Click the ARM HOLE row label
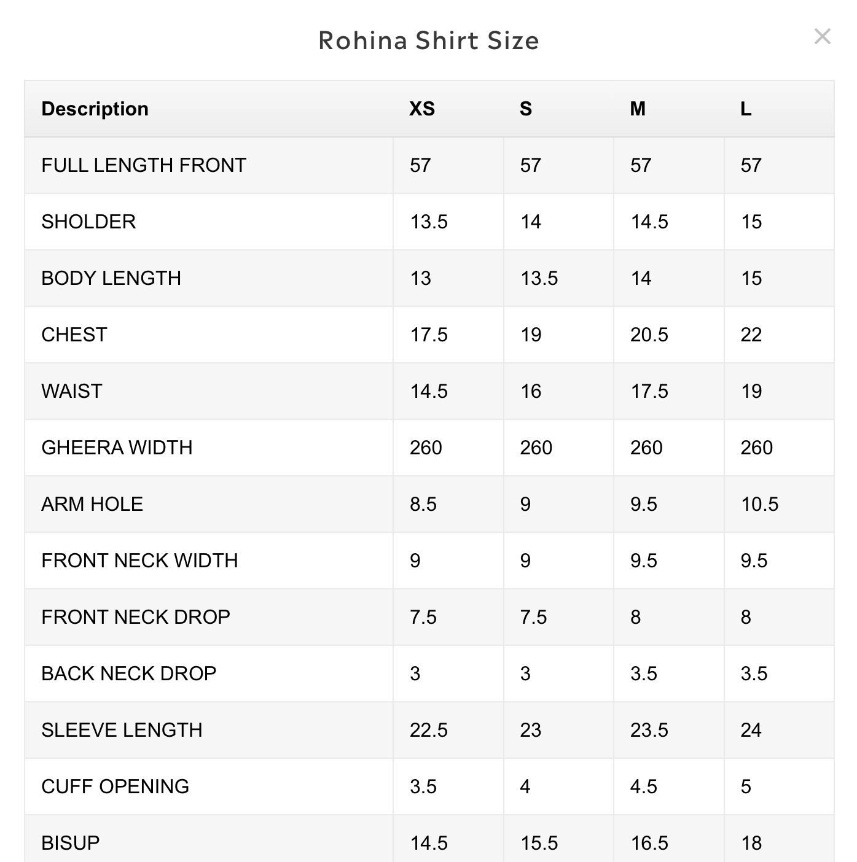The image size is (857, 862). pos(92,504)
